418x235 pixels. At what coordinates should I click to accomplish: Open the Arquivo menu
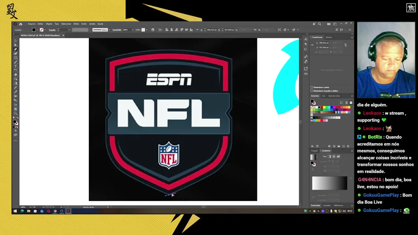click(31, 24)
